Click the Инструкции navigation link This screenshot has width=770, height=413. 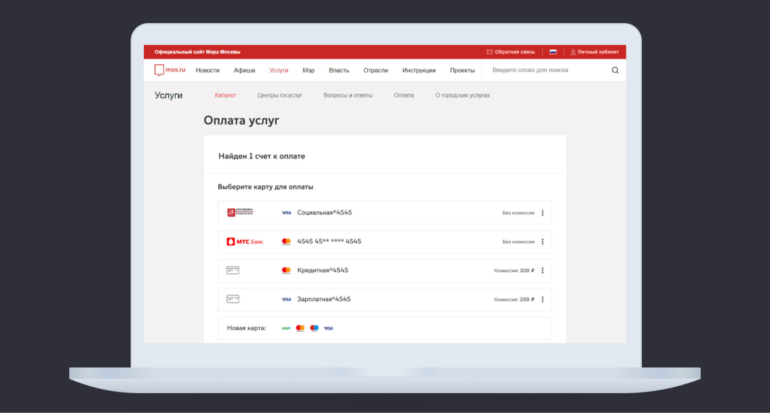419,70
